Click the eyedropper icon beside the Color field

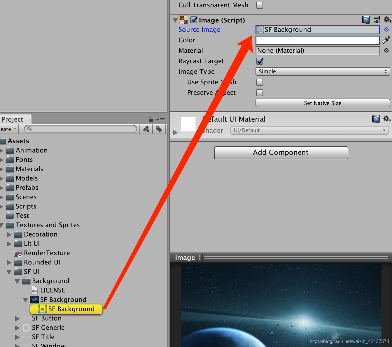click(386, 40)
